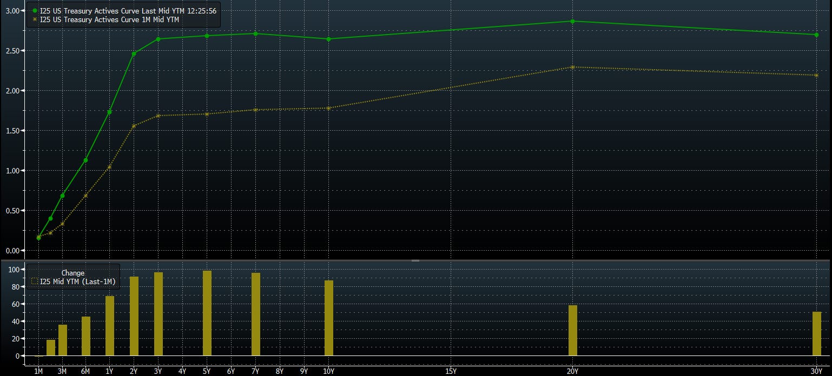The width and height of the screenshot is (832, 376).
Task: Select the green 20Y data point
Action: coord(572,21)
